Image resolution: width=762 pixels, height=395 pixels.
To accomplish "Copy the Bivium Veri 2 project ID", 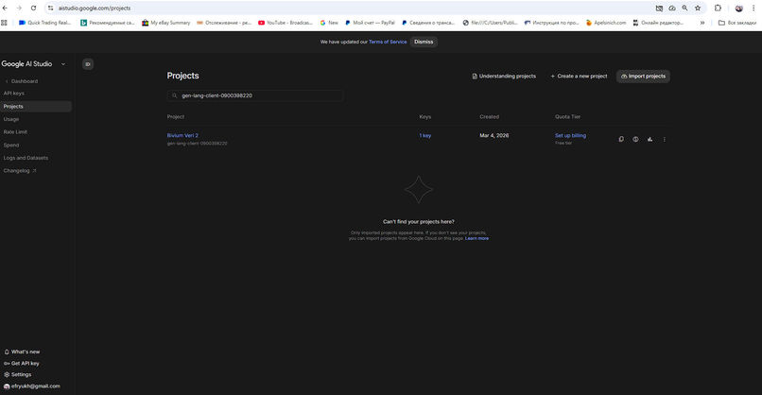I will (x=621, y=140).
